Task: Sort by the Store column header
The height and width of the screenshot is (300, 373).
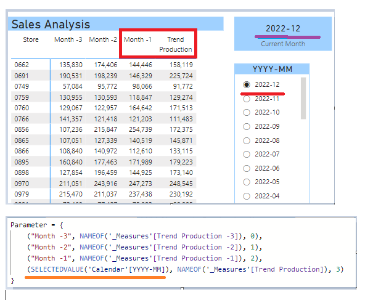Action: pos(31,39)
